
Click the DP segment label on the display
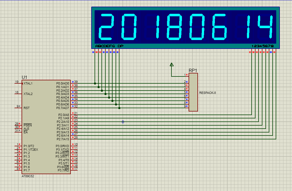(x=121, y=46)
